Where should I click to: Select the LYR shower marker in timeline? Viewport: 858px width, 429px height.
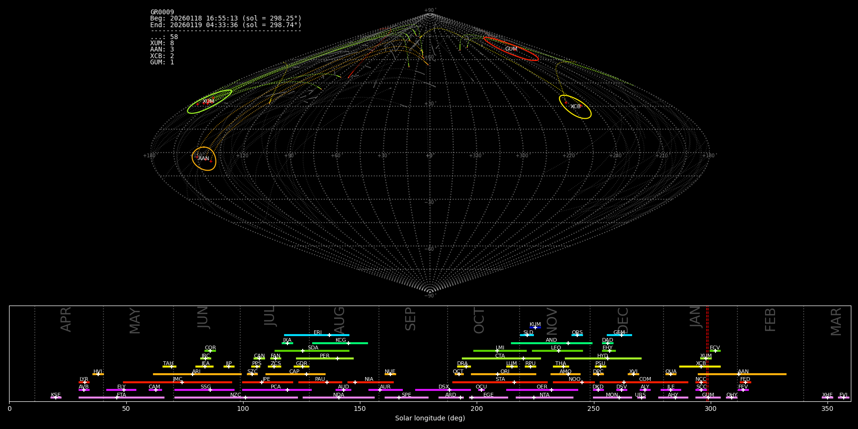pos(84,382)
